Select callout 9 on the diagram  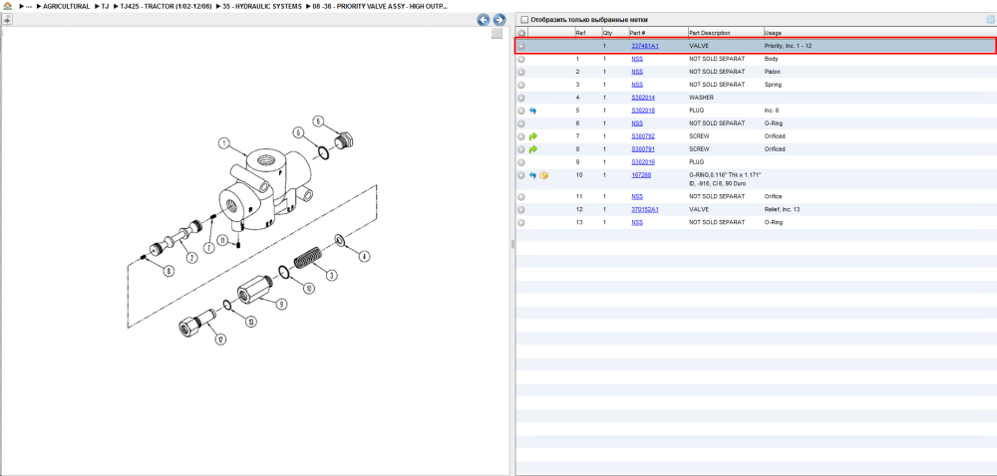coord(280,304)
